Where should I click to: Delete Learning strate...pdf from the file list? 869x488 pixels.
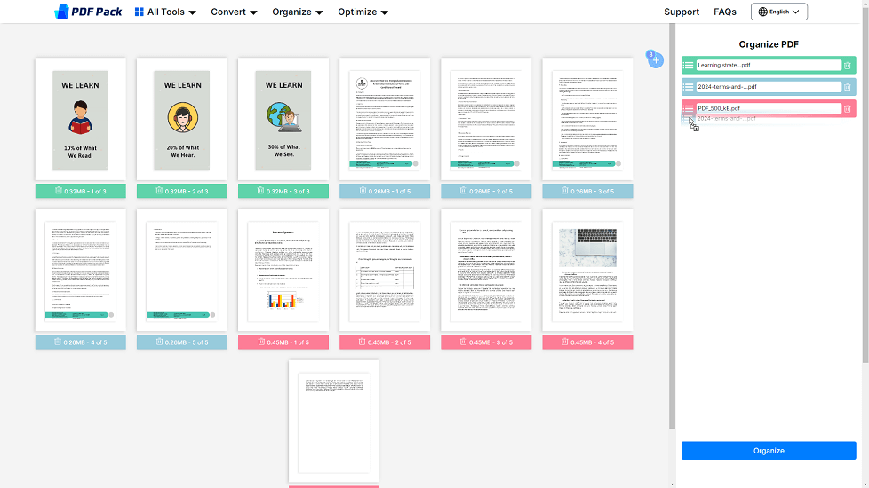coord(847,65)
